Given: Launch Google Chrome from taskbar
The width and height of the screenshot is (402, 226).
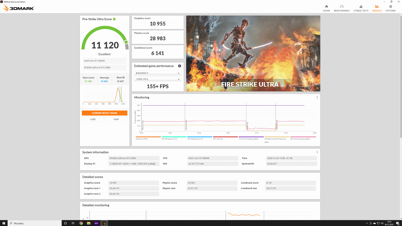Looking at the screenshot, I should 81,223.
